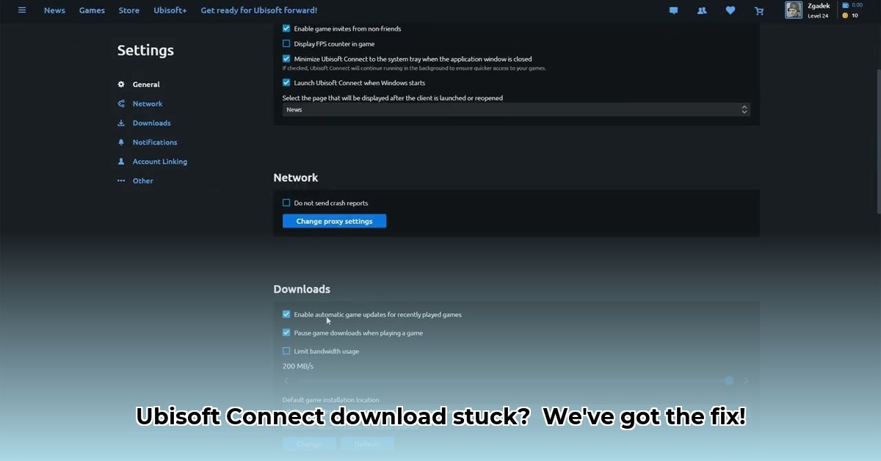Screen dimensions: 881x461
Task: Open the shopping cart icon
Action: tap(759, 10)
